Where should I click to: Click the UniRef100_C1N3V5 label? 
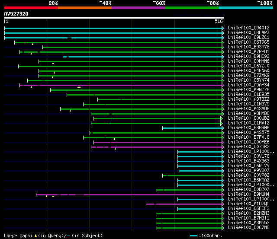point(248,104)
